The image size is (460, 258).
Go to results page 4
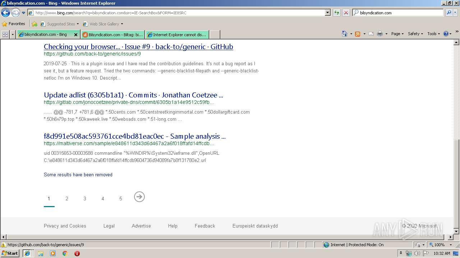(103, 199)
